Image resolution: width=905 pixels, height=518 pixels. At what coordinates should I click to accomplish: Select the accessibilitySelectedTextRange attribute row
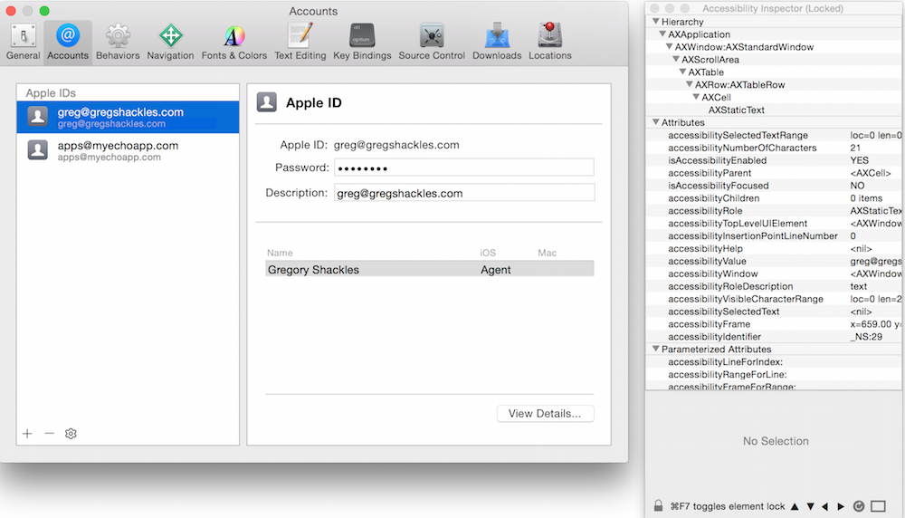(x=774, y=135)
